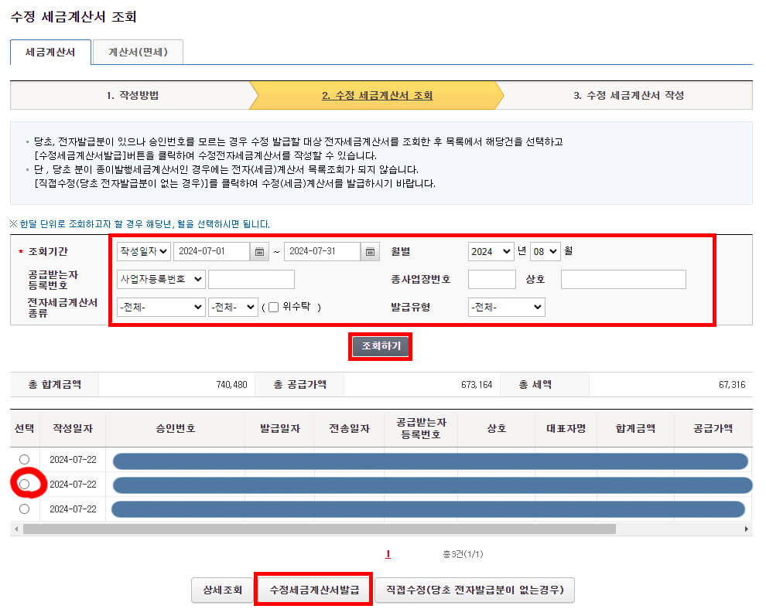Click the 수정세금계산서발급 button
Screen dimensions: 766x609
(x=313, y=589)
